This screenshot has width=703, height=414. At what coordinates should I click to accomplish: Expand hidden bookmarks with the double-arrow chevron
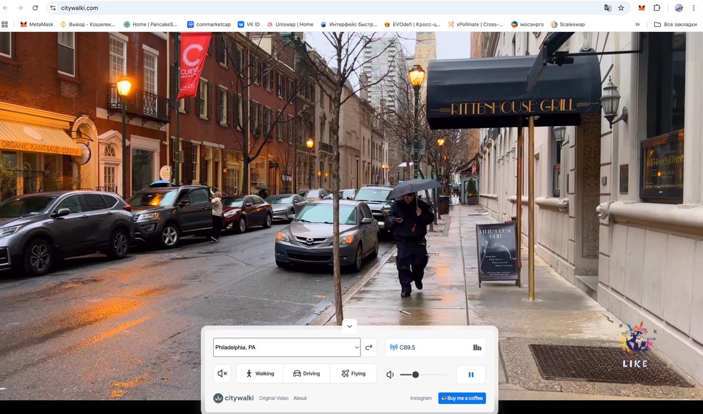(x=637, y=24)
